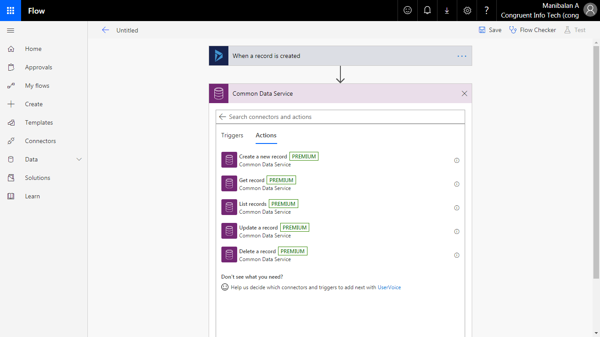600x337 pixels.
Task: Go back using arrow beside Untitled
Action: click(x=105, y=30)
